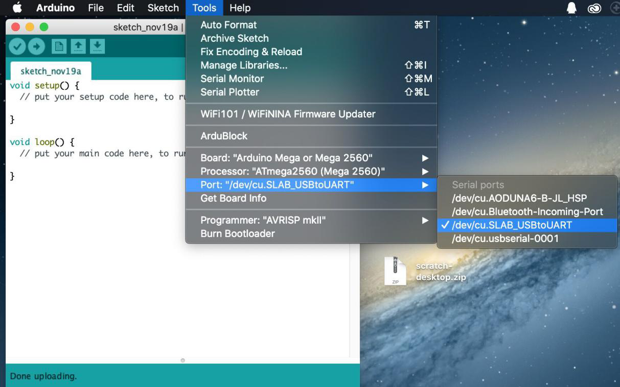
Task: Create a new sketch with New icon
Action: click(59, 46)
